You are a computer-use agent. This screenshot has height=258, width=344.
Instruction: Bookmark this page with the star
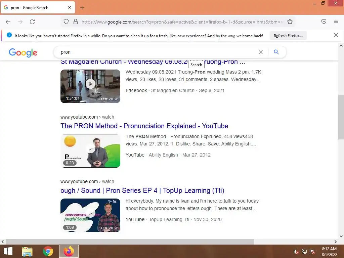coord(290,21)
